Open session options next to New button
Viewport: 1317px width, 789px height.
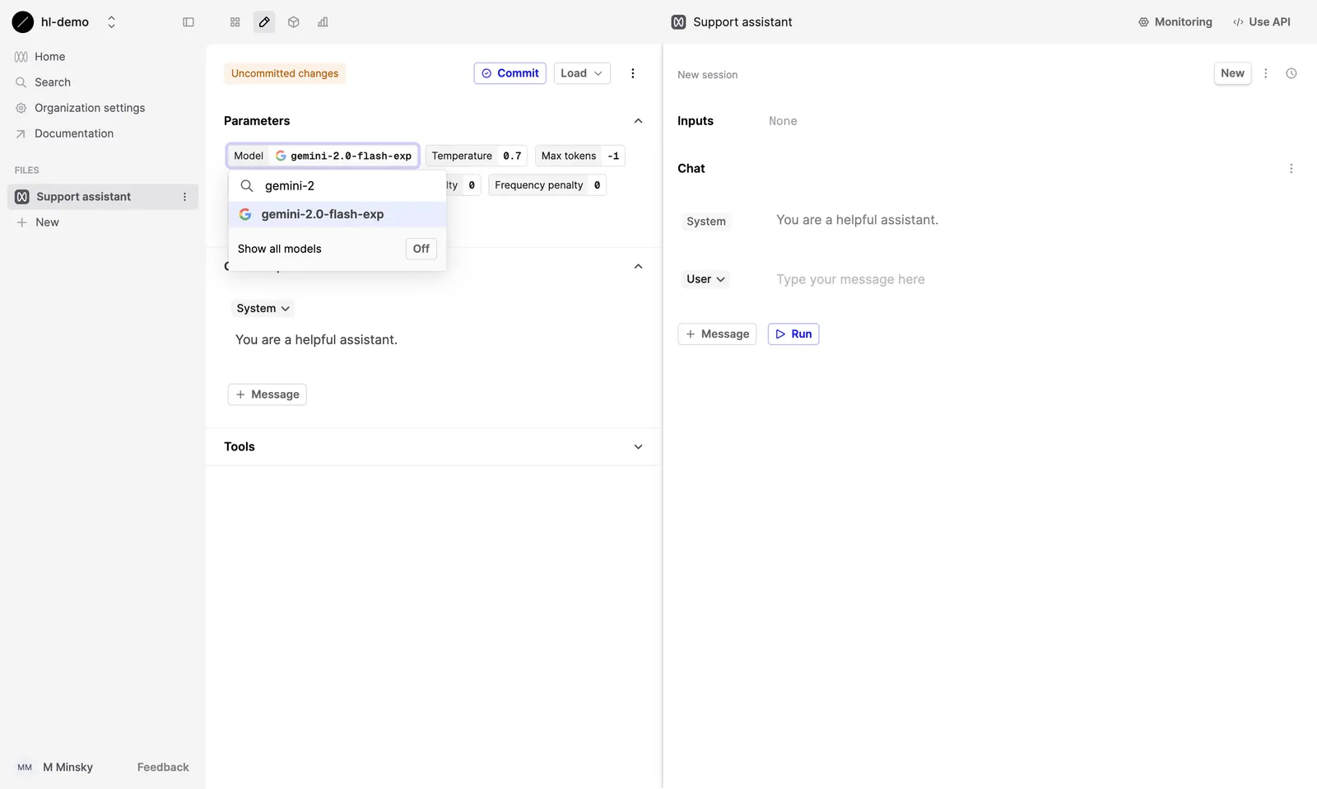1266,73
